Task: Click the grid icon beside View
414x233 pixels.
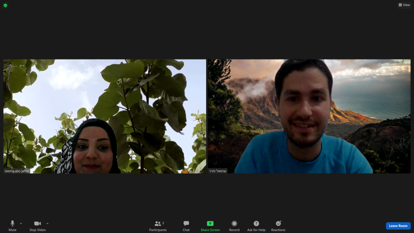Action: click(400, 5)
